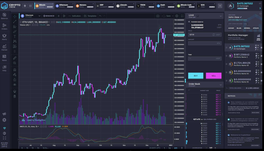Switch to the Bitcoin tab

coord(44,6)
